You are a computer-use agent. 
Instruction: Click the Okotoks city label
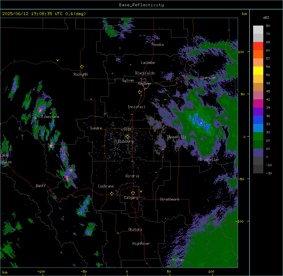point(135,229)
